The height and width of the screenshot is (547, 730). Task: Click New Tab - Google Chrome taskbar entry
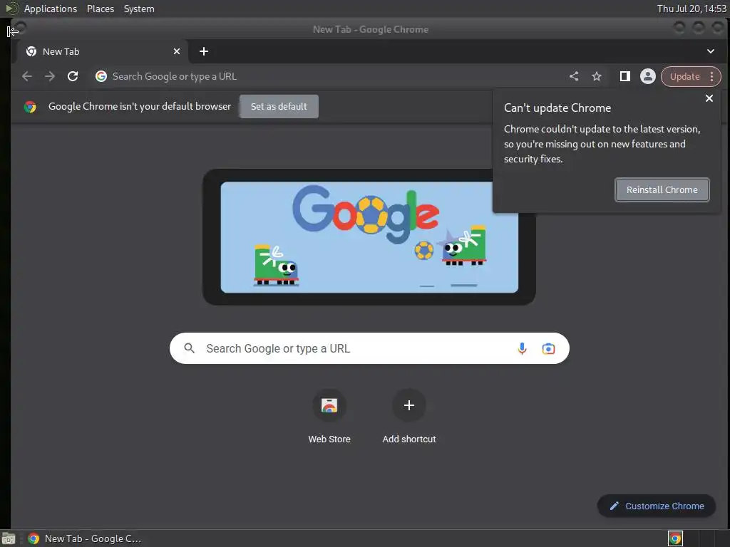click(x=84, y=538)
